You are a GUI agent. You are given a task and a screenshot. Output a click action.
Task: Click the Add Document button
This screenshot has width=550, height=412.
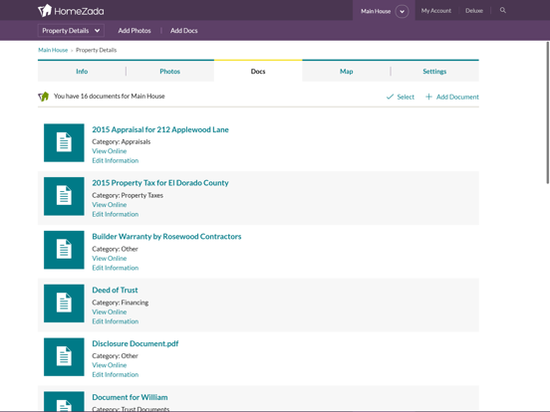[x=452, y=97]
